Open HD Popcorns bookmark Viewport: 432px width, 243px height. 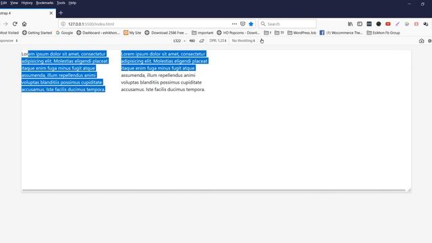click(238, 32)
